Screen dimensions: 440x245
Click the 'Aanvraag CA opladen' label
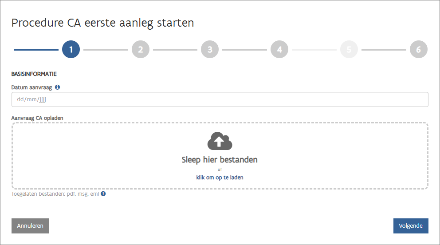[x=37, y=118]
